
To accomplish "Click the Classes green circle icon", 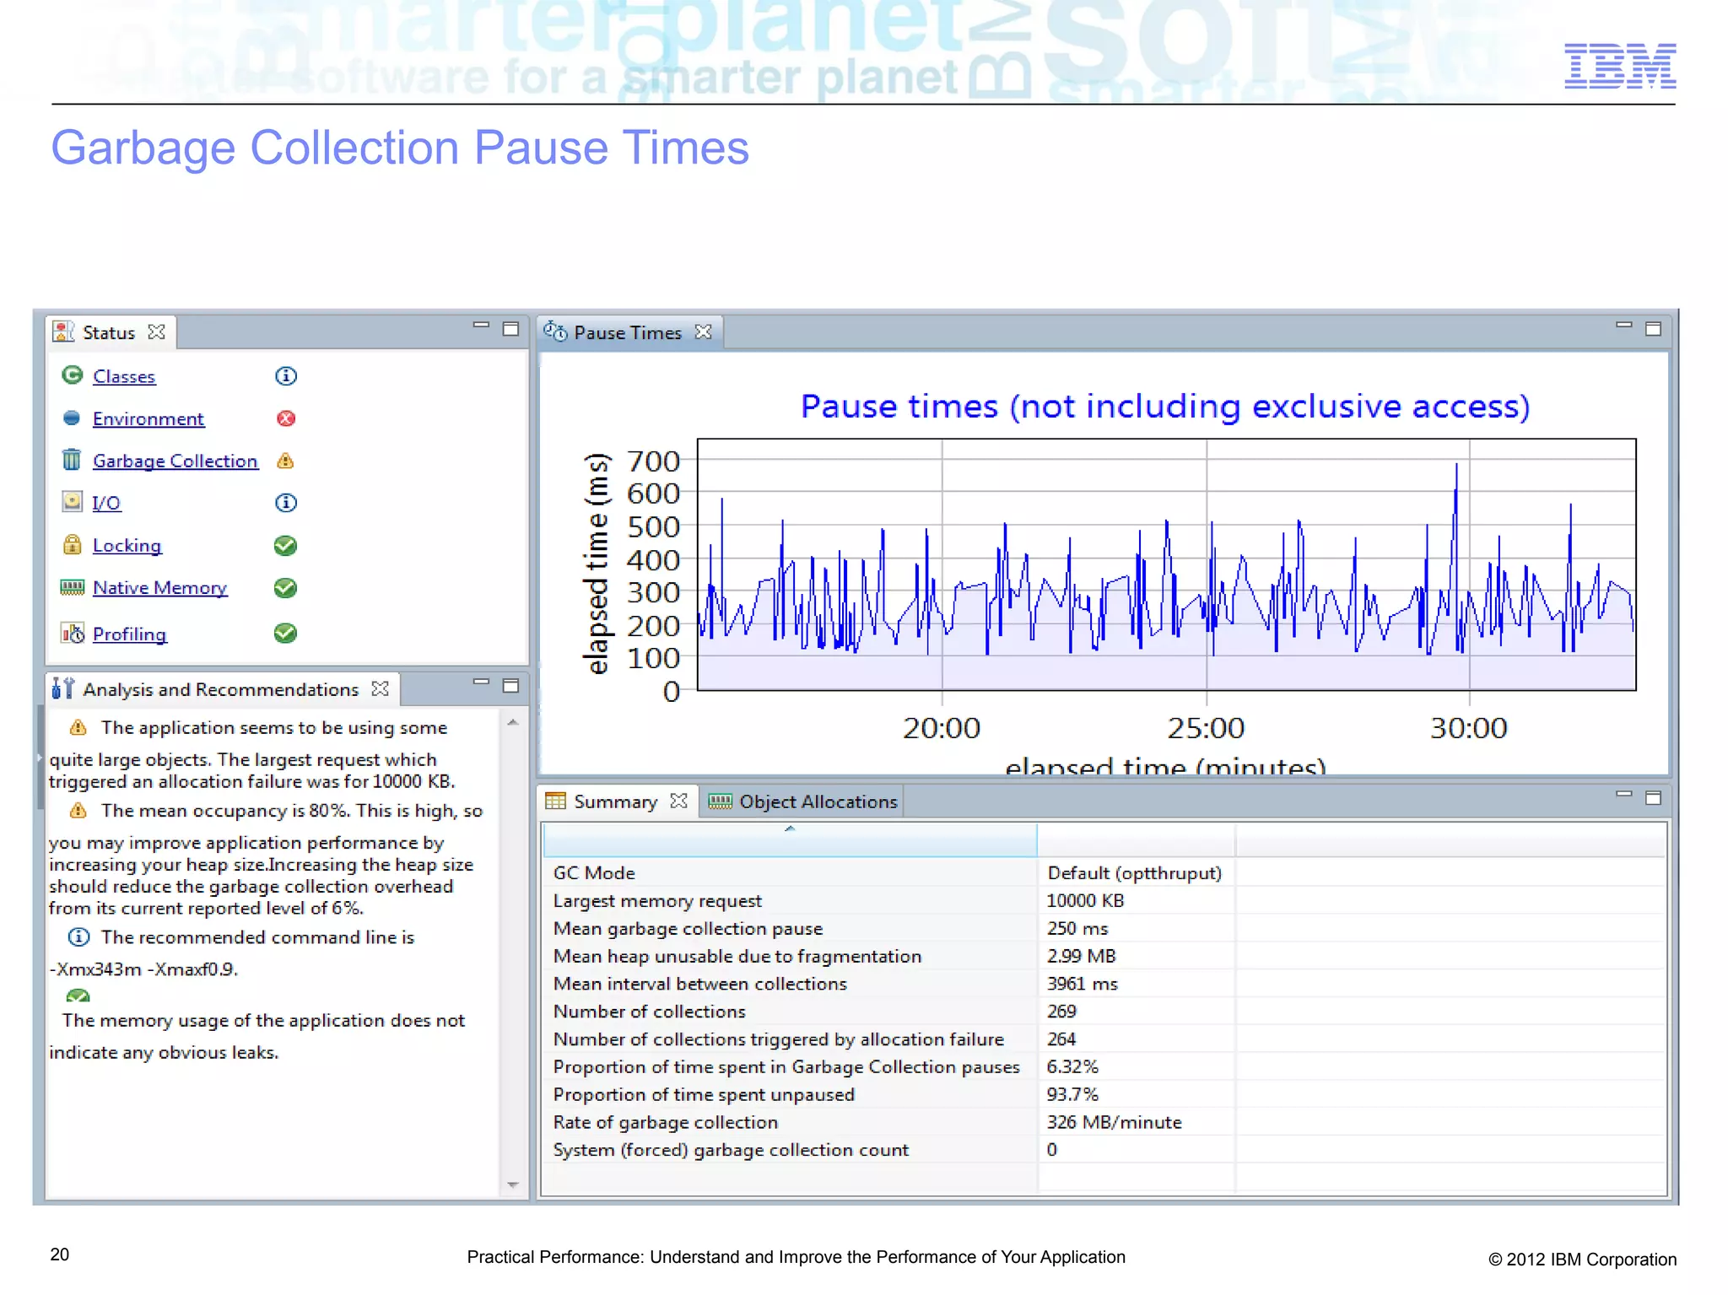I will 73,375.
